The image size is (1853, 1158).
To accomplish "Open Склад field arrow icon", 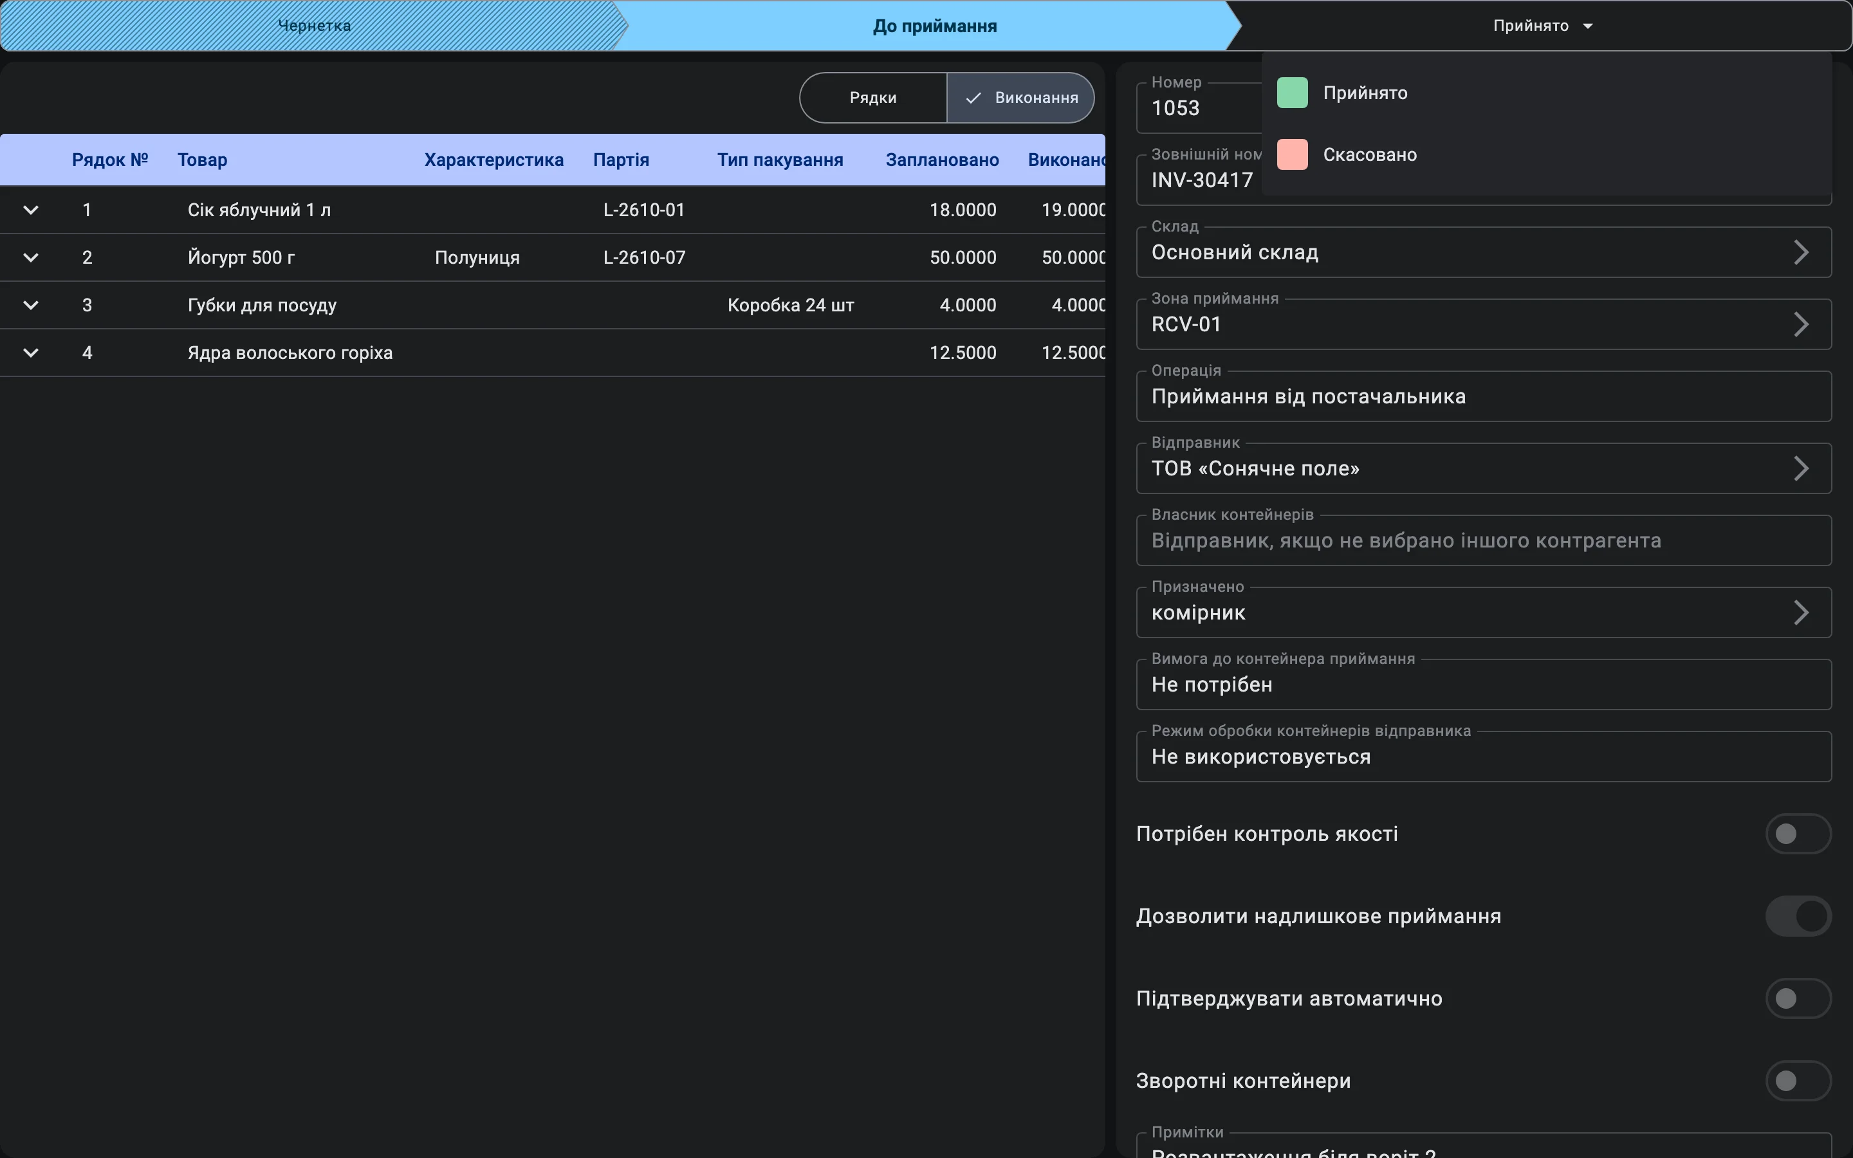I will (1801, 252).
